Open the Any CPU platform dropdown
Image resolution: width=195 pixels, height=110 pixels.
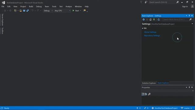click(62, 11)
